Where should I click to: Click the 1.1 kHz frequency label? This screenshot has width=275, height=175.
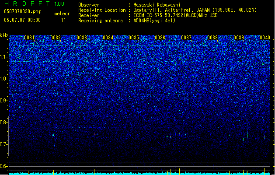3,57
